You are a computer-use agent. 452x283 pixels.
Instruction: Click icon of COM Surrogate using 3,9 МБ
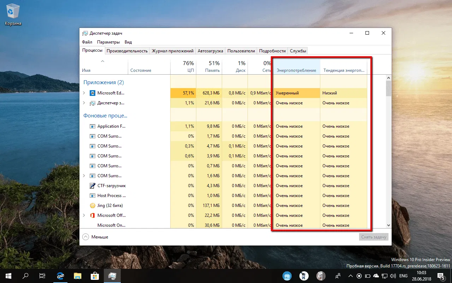[x=93, y=156]
